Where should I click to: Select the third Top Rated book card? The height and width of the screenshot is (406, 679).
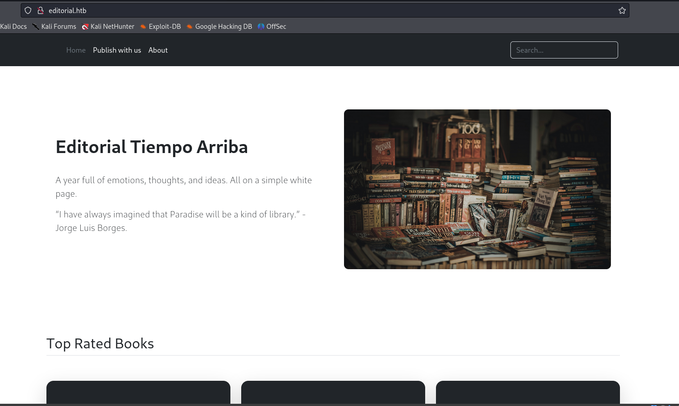(528, 392)
